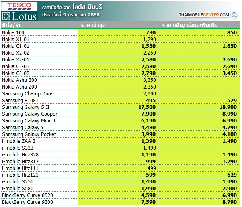Select the Samsung Galaxy Y name
242x207 pixels.
(x=23, y=128)
